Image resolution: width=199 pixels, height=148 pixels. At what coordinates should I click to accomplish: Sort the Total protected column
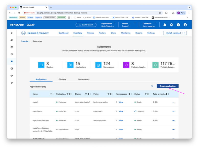tap(166, 94)
